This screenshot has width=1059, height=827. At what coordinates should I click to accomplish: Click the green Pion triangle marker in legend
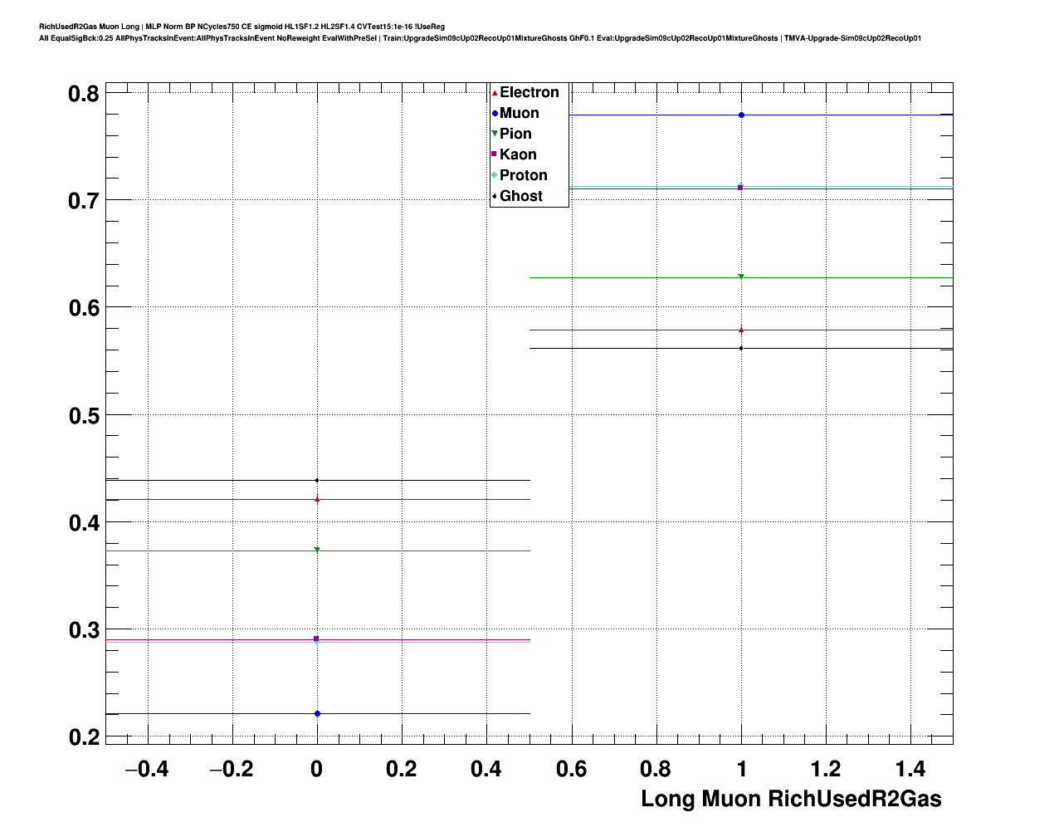point(495,134)
